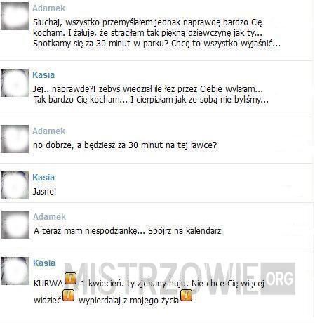
Task: Open Adamek's avatar beside the ławce message
Action: 15,139
